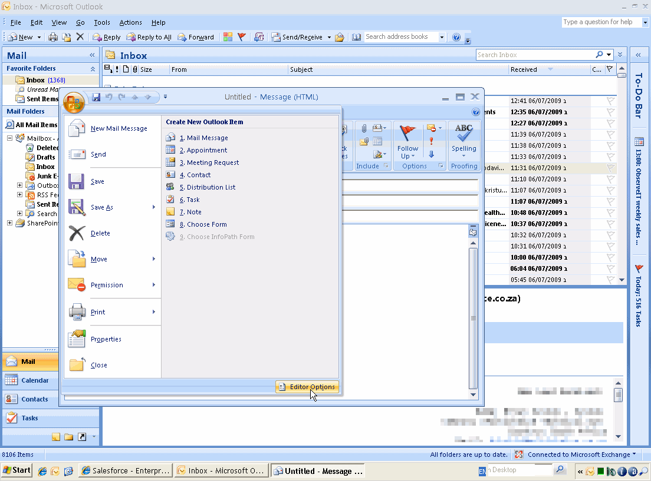Open the Actions menu
The image size is (651, 481).
click(x=130, y=22)
